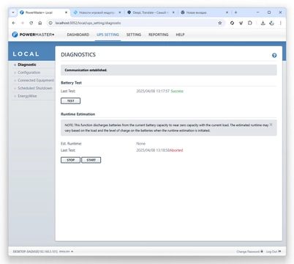This screenshot has height=264, width=294.
Task: Click the Aborted runtime test status
Action: [176, 150]
